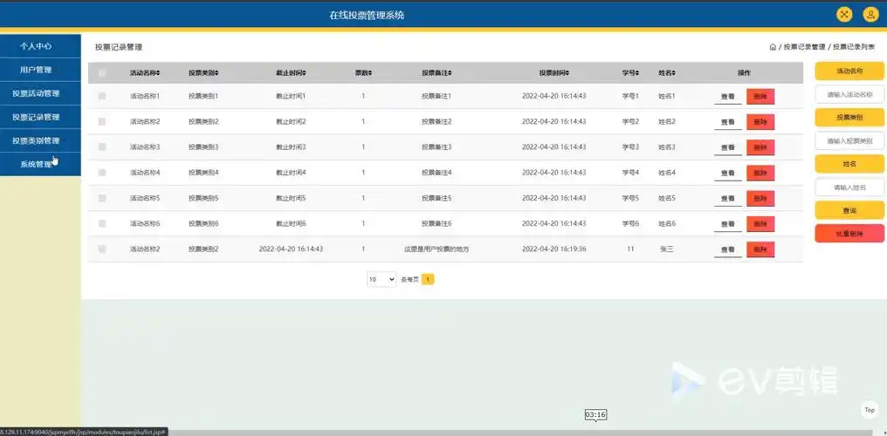The width and height of the screenshot is (887, 436).
Task: Sort by 活动名称 column header
Action: coord(145,73)
